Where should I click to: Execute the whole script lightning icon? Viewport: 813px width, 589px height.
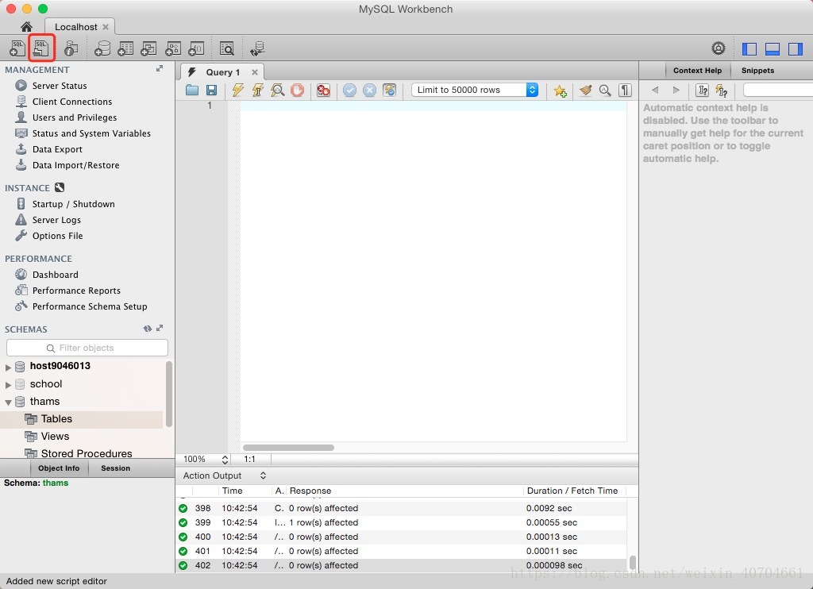237,90
